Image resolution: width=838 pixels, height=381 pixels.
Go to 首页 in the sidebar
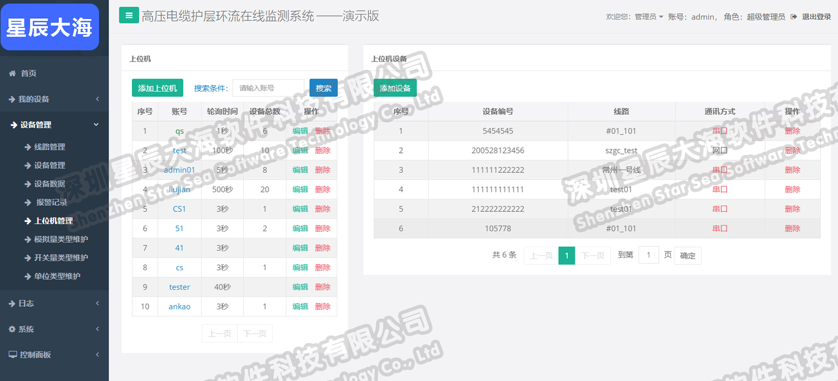(x=28, y=73)
